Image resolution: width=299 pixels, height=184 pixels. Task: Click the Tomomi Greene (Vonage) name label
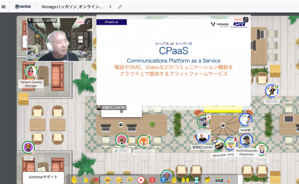[31, 84]
